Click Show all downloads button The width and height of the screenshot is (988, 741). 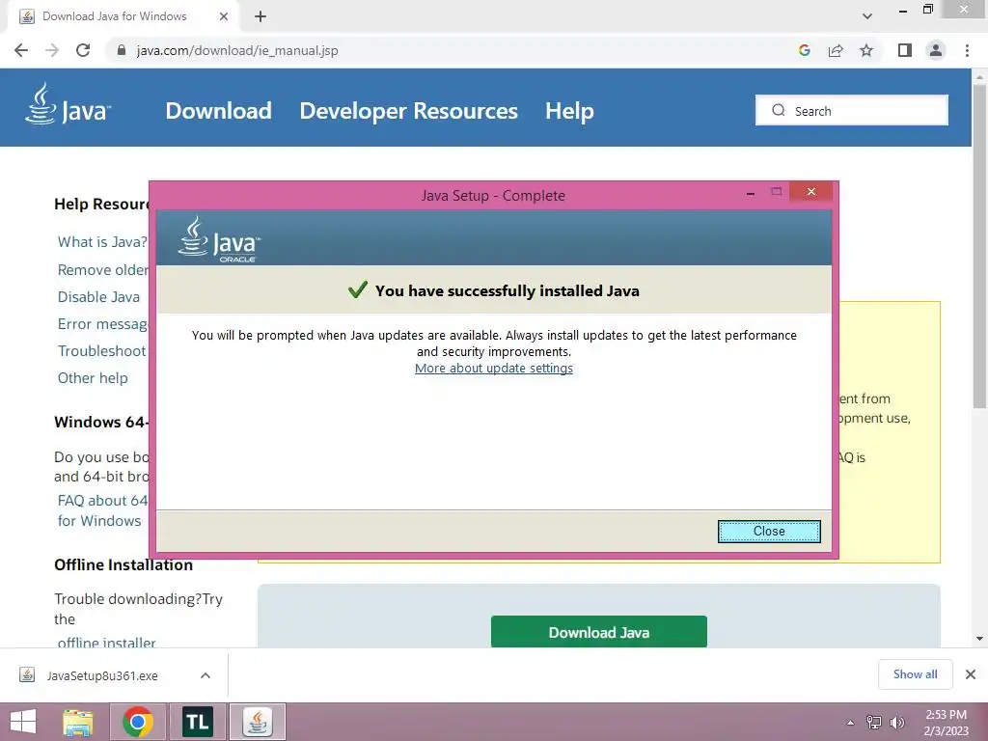(915, 674)
